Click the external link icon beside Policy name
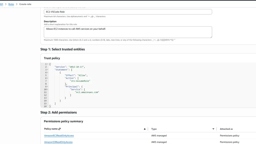This screenshot has width=256, height=144. pyautogui.click(x=59, y=129)
